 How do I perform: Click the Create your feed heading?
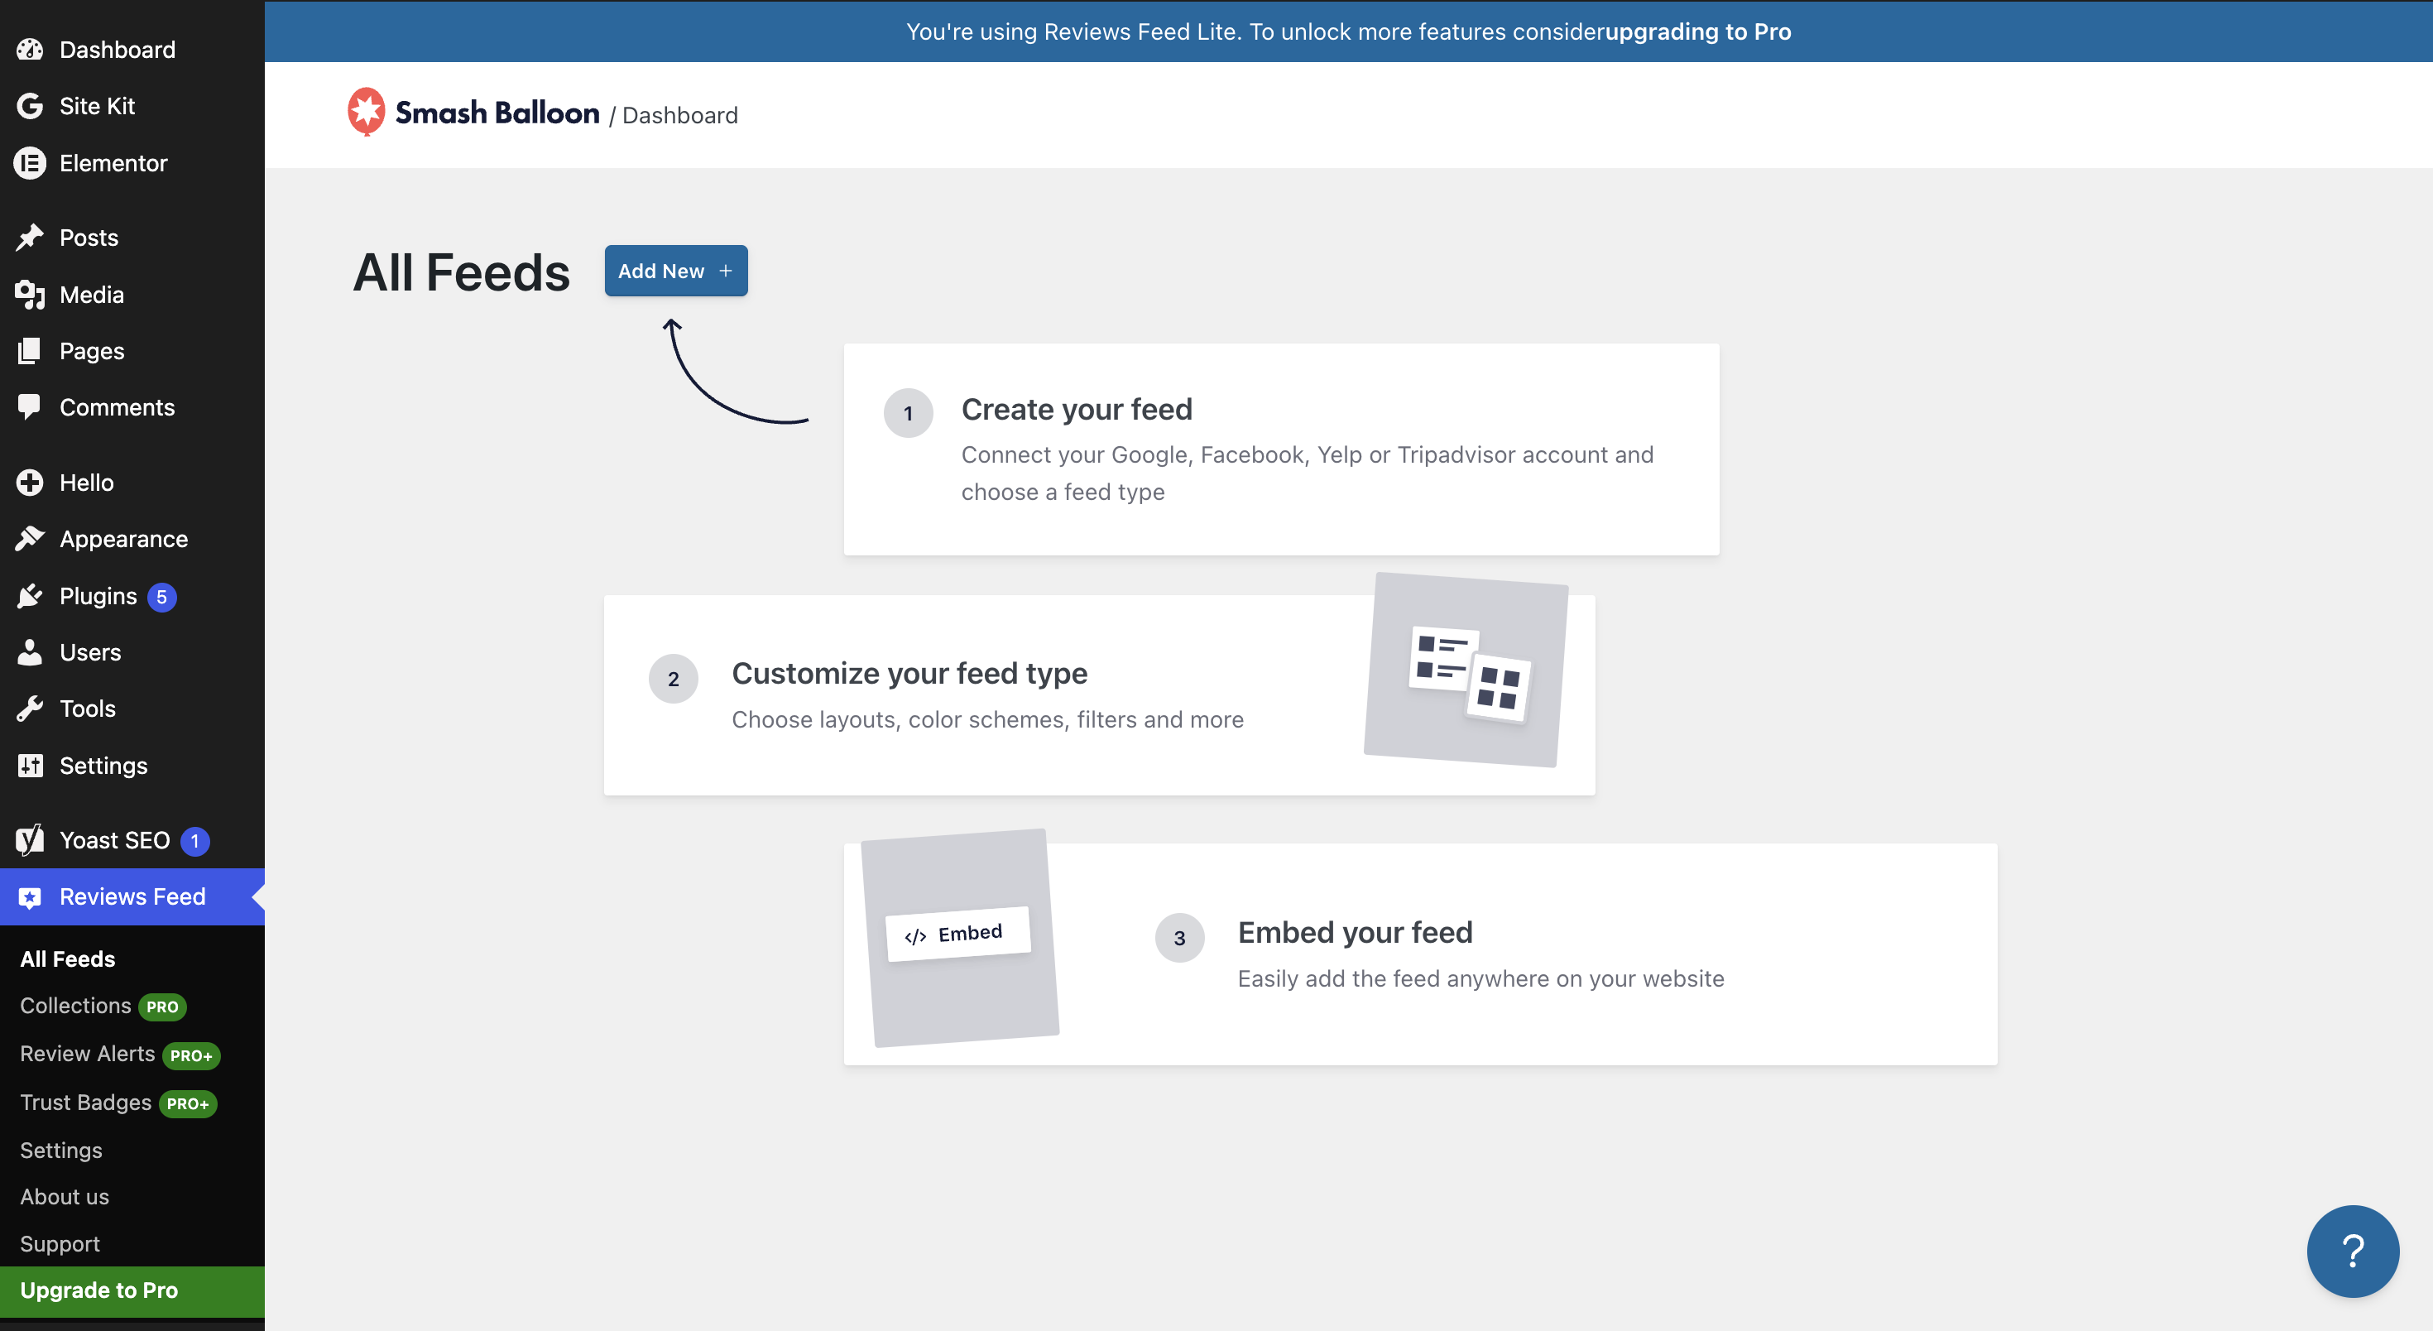[1077, 409]
